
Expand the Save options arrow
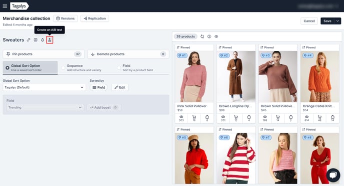pos(337,21)
